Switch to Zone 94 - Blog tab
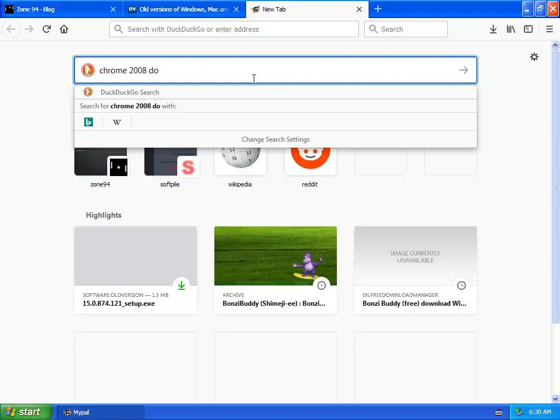This screenshot has width=560, height=420. (61, 9)
